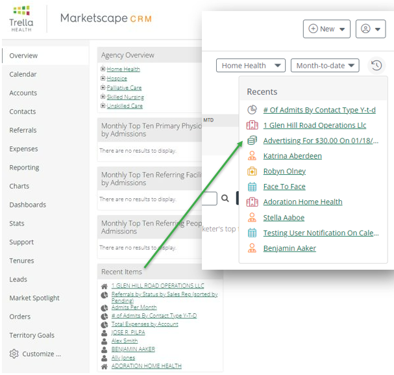Open the New dropdown button
This screenshot has height=375, width=394.
tap(326, 29)
